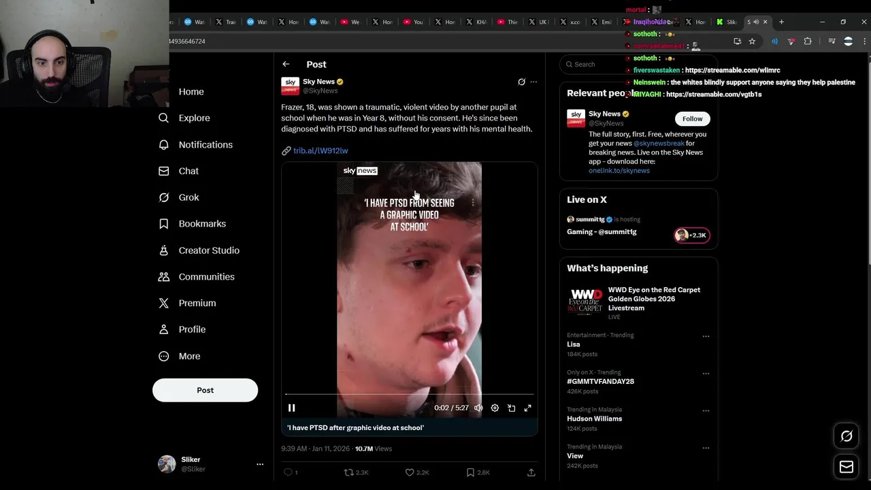Open options for the View trend

point(706,448)
